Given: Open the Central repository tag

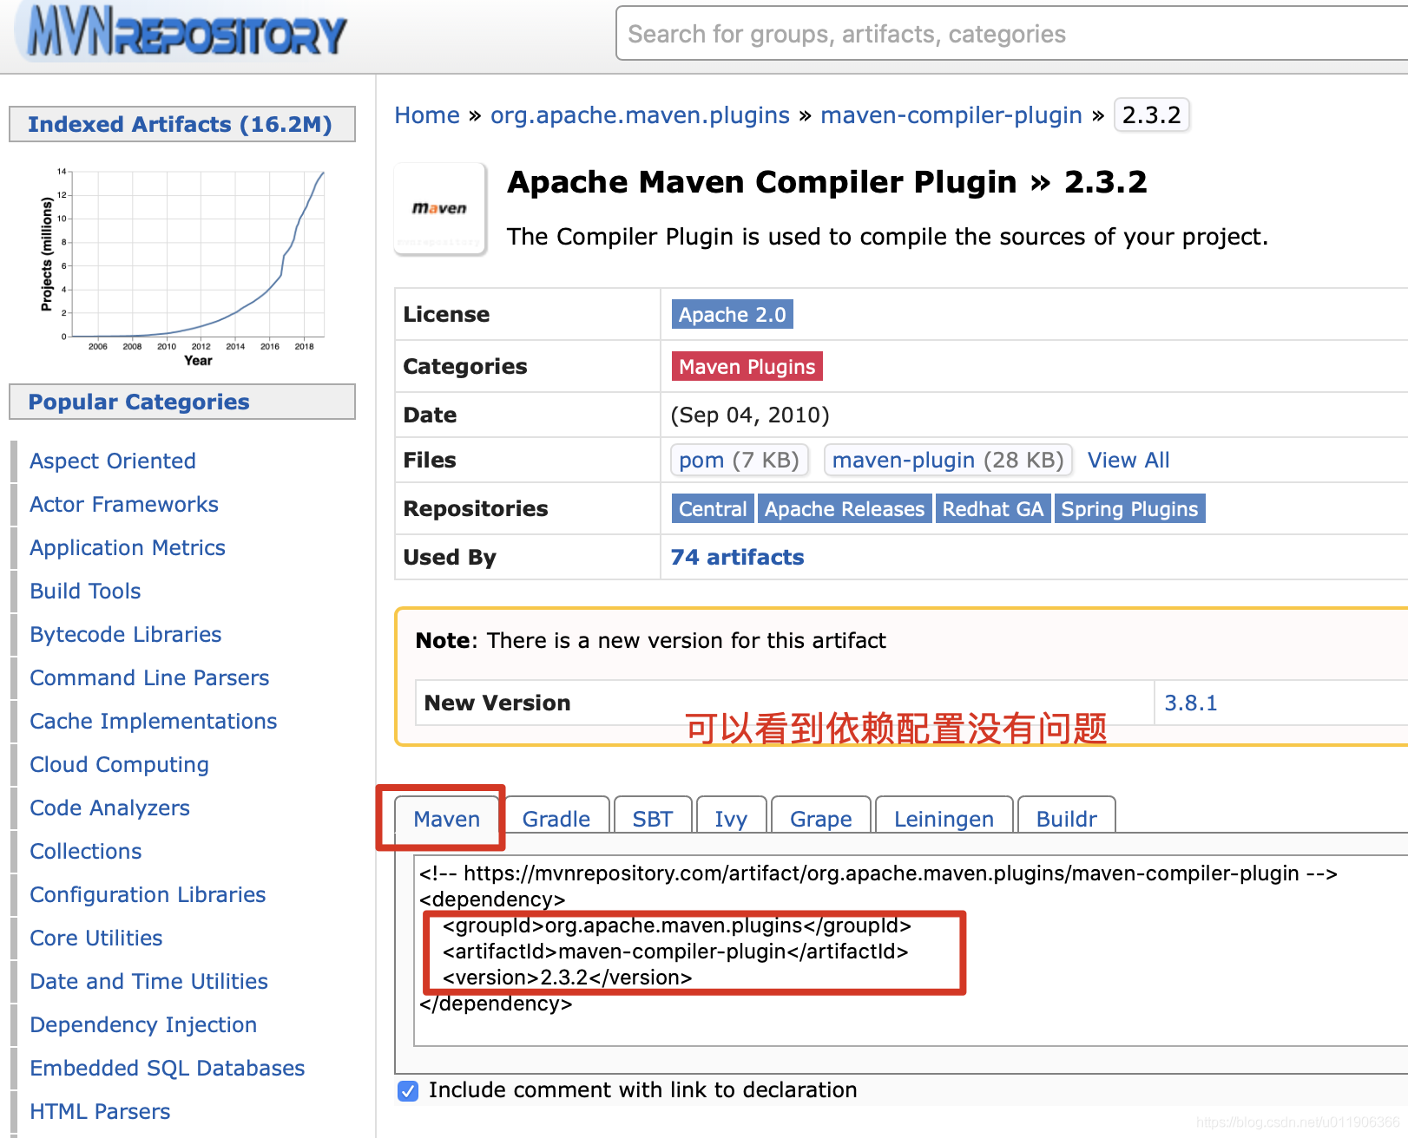Looking at the screenshot, I should tap(713, 508).
